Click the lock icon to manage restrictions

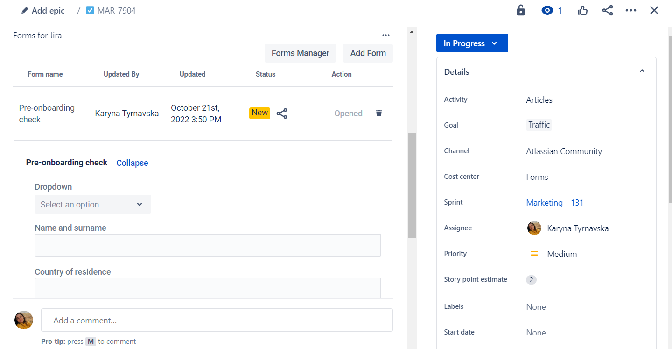point(520,10)
